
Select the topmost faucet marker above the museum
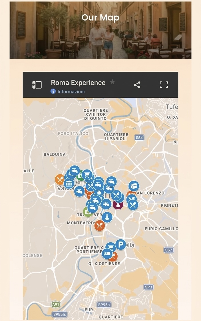pyautogui.click(x=75, y=171)
